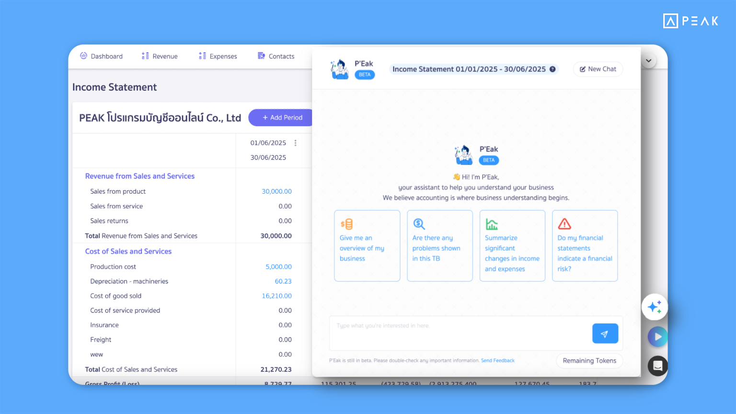The height and width of the screenshot is (414, 736).
Task: Select 'Give me an overview of my business' card
Action: pos(367,246)
